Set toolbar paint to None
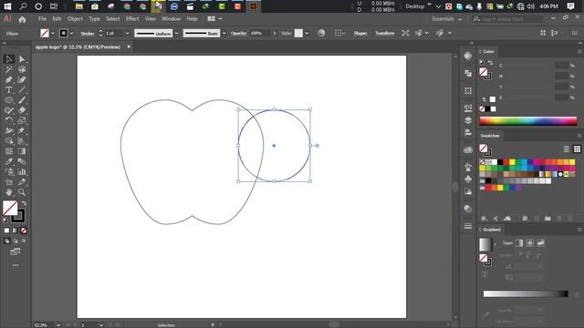The width and height of the screenshot is (584, 328). pos(24,231)
